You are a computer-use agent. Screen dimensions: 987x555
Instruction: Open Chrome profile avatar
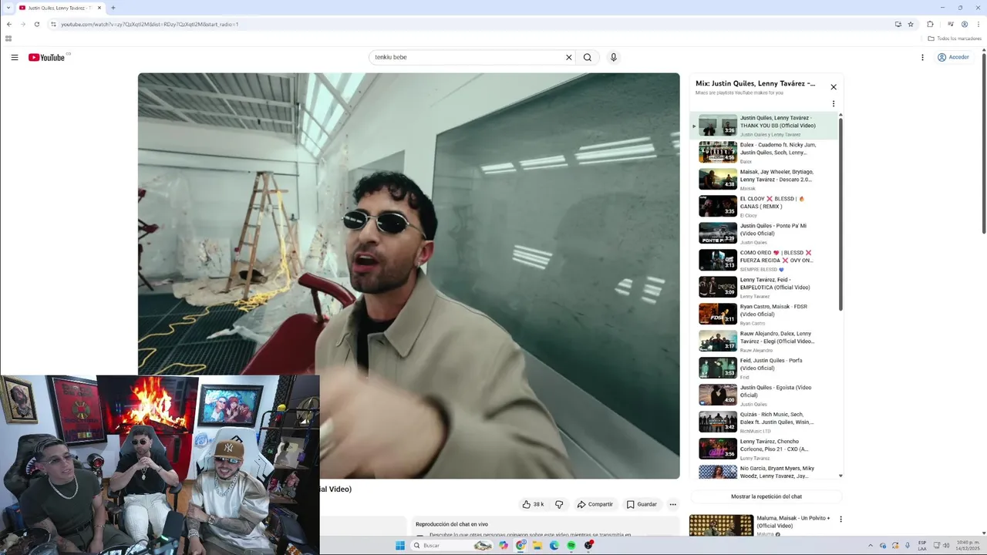[964, 24]
